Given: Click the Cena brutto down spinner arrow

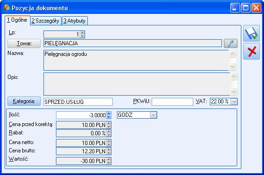Looking at the screenshot, I should coord(109,153).
